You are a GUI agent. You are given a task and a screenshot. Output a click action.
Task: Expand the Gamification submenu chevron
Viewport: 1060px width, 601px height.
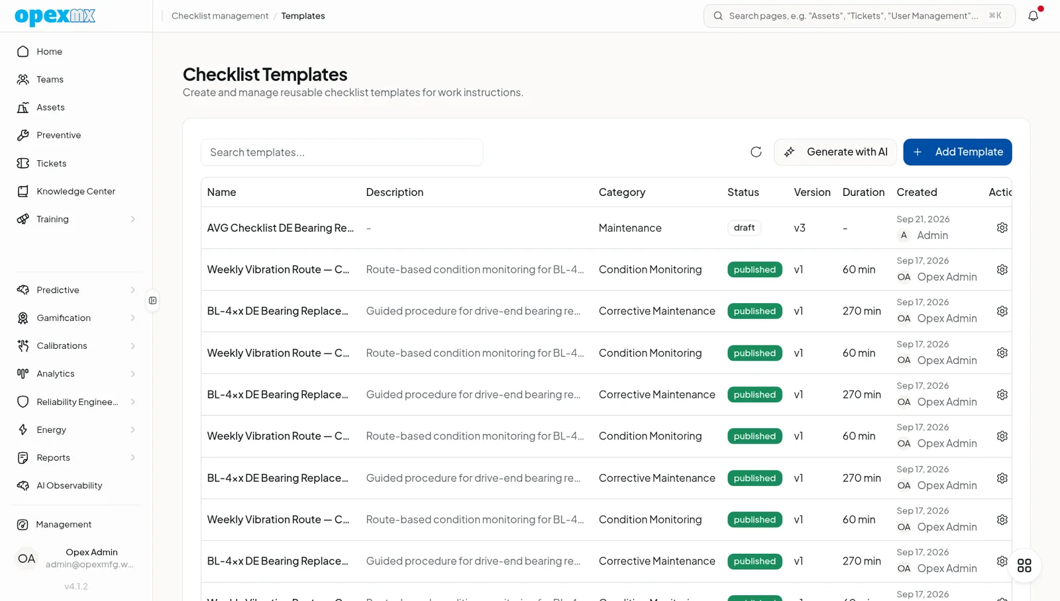click(x=132, y=318)
